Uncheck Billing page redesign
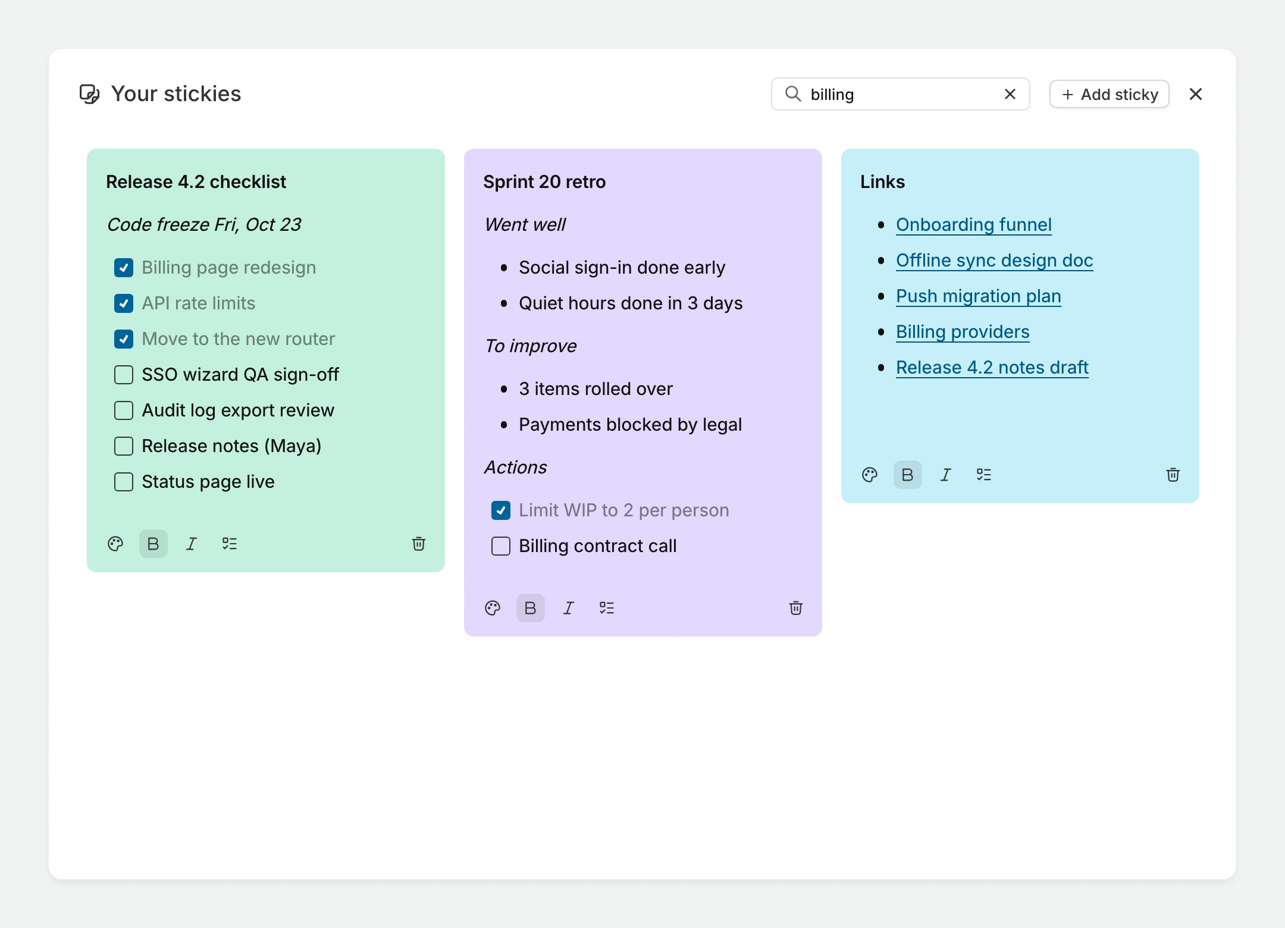 click(124, 268)
